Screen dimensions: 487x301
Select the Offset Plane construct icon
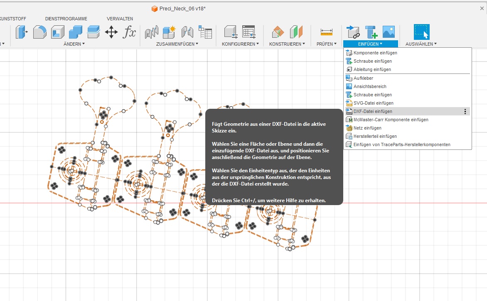(278, 32)
